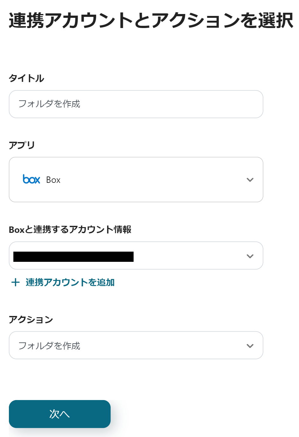Click the アプリ field label
299x437 pixels.
coord(22,145)
